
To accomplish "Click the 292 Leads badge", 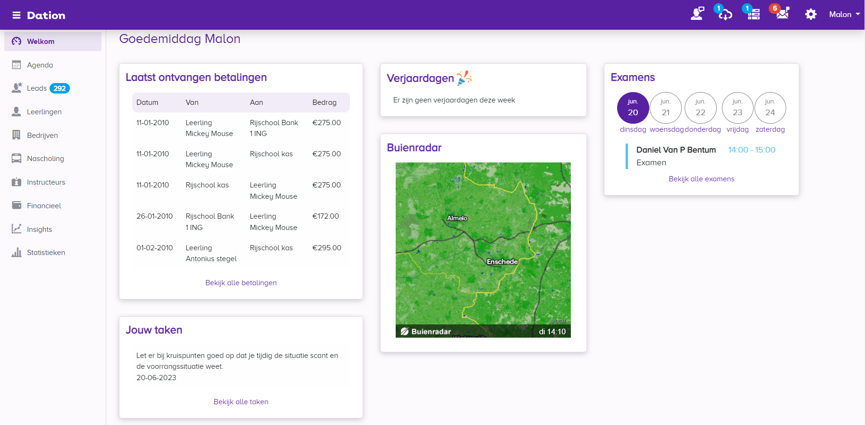I will pyautogui.click(x=59, y=88).
